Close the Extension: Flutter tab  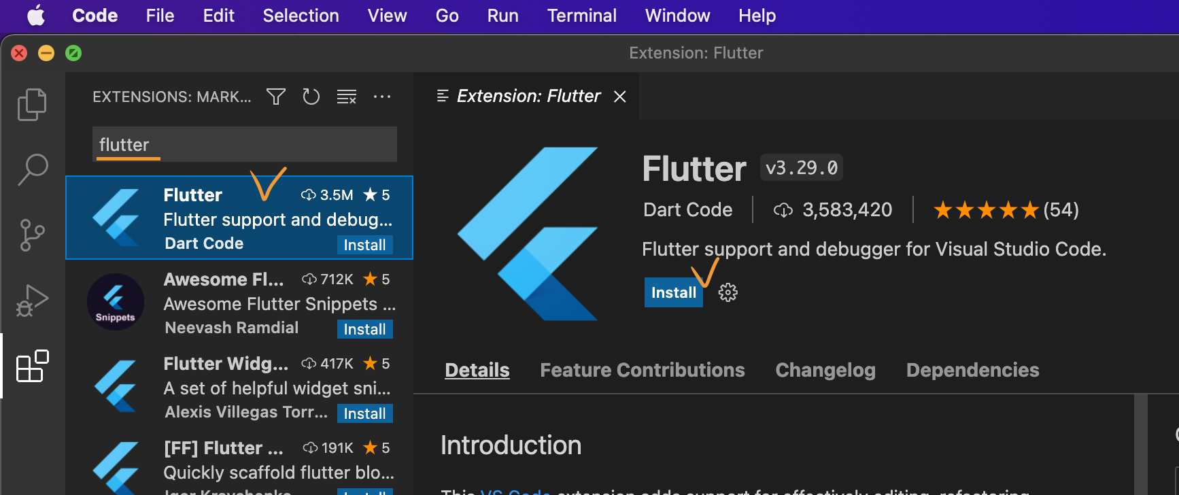pos(619,97)
